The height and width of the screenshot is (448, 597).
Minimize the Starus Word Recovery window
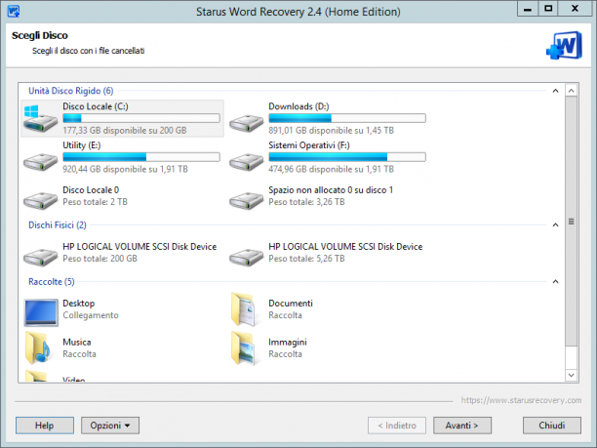(528, 9)
